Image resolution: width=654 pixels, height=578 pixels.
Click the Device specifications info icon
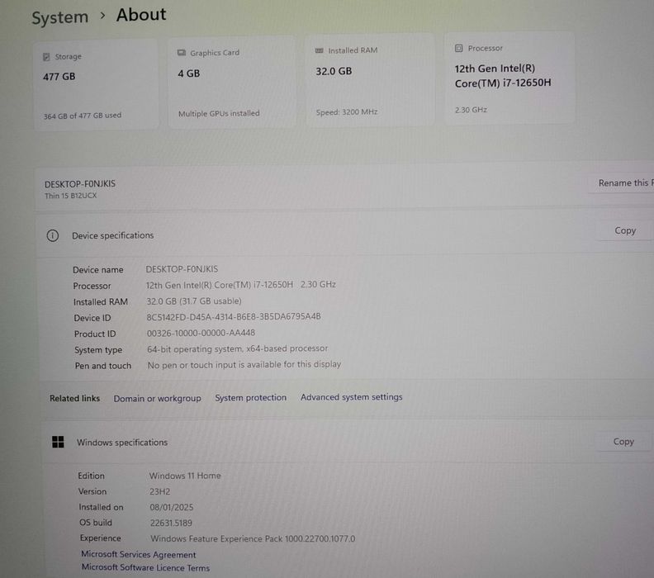(x=53, y=235)
